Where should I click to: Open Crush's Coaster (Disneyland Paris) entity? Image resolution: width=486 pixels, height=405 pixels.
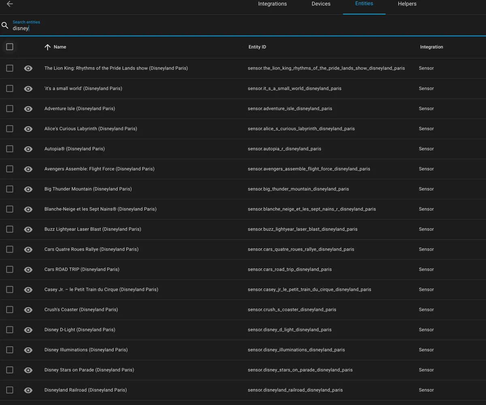point(81,310)
